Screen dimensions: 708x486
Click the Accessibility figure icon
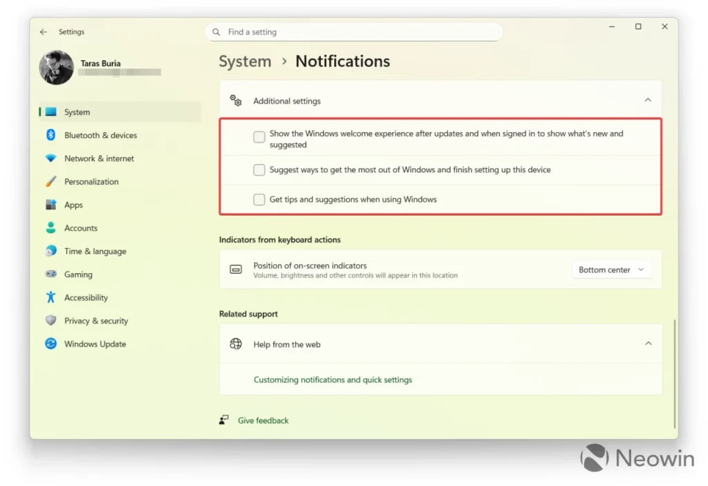coord(50,297)
